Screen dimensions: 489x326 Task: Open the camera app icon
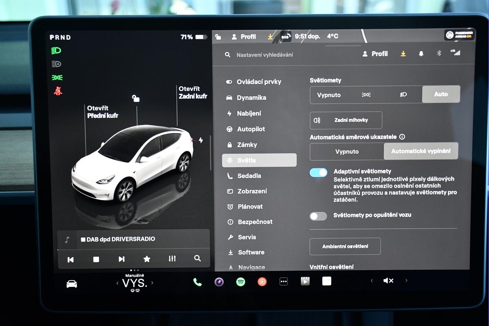point(219,282)
